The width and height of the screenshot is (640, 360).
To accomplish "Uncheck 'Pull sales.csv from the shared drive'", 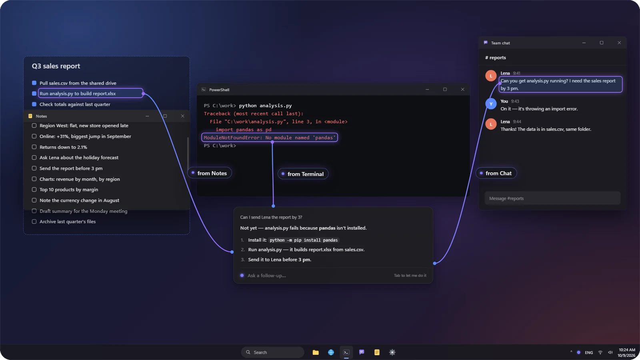I will [34, 83].
